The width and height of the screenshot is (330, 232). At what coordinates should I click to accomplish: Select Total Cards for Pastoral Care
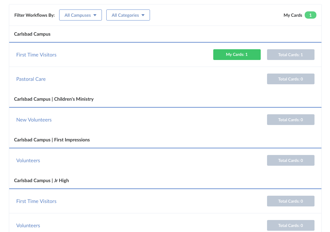(x=290, y=79)
